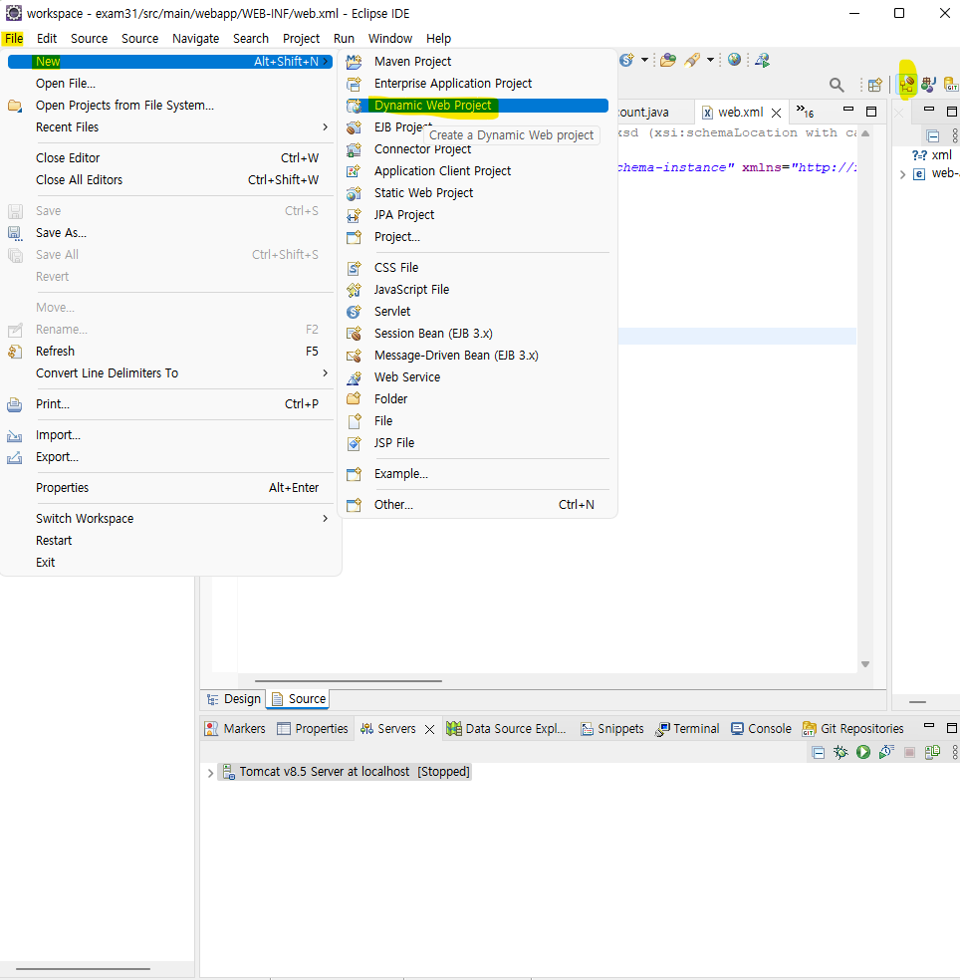The image size is (960, 980).
Task: Switch to Source tab of editor
Action: pos(299,699)
